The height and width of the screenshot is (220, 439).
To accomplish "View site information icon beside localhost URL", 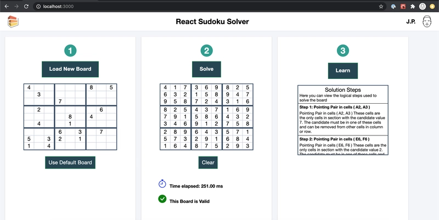I will pos(38,7).
